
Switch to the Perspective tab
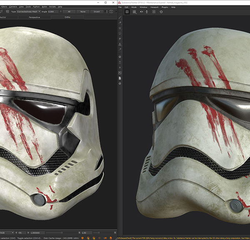pyautogui.click(x=35, y=17)
